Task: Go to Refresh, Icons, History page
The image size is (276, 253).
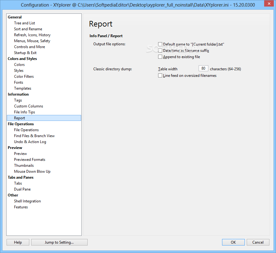Action: tap(32, 35)
